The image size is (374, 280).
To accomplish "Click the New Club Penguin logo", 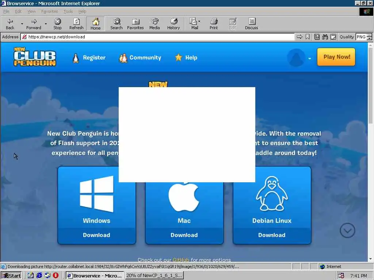I will pos(35,57).
